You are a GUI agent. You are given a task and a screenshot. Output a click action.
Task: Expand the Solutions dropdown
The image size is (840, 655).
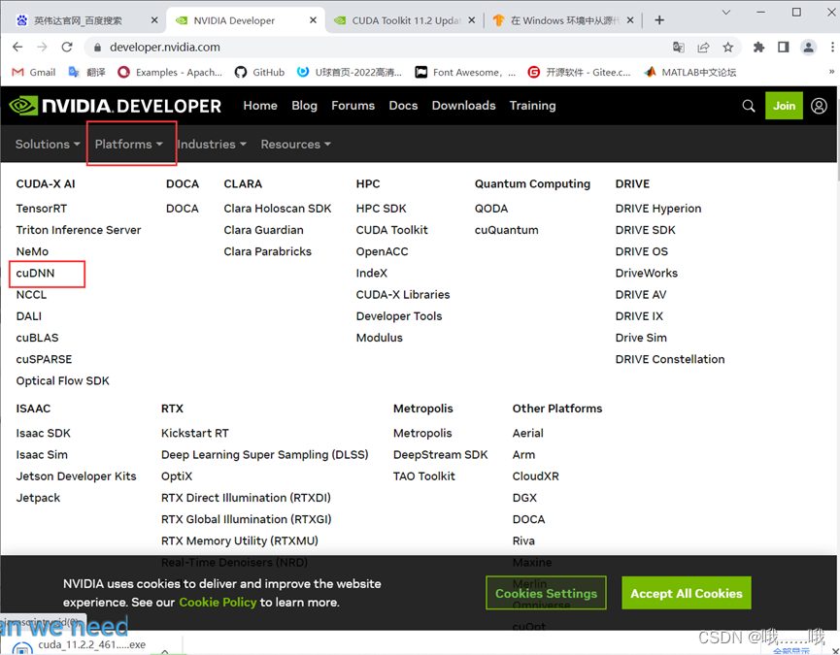click(x=48, y=144)
